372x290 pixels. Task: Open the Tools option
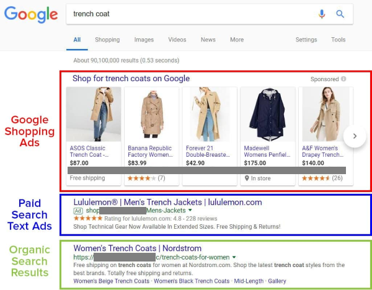click(339, 40)
